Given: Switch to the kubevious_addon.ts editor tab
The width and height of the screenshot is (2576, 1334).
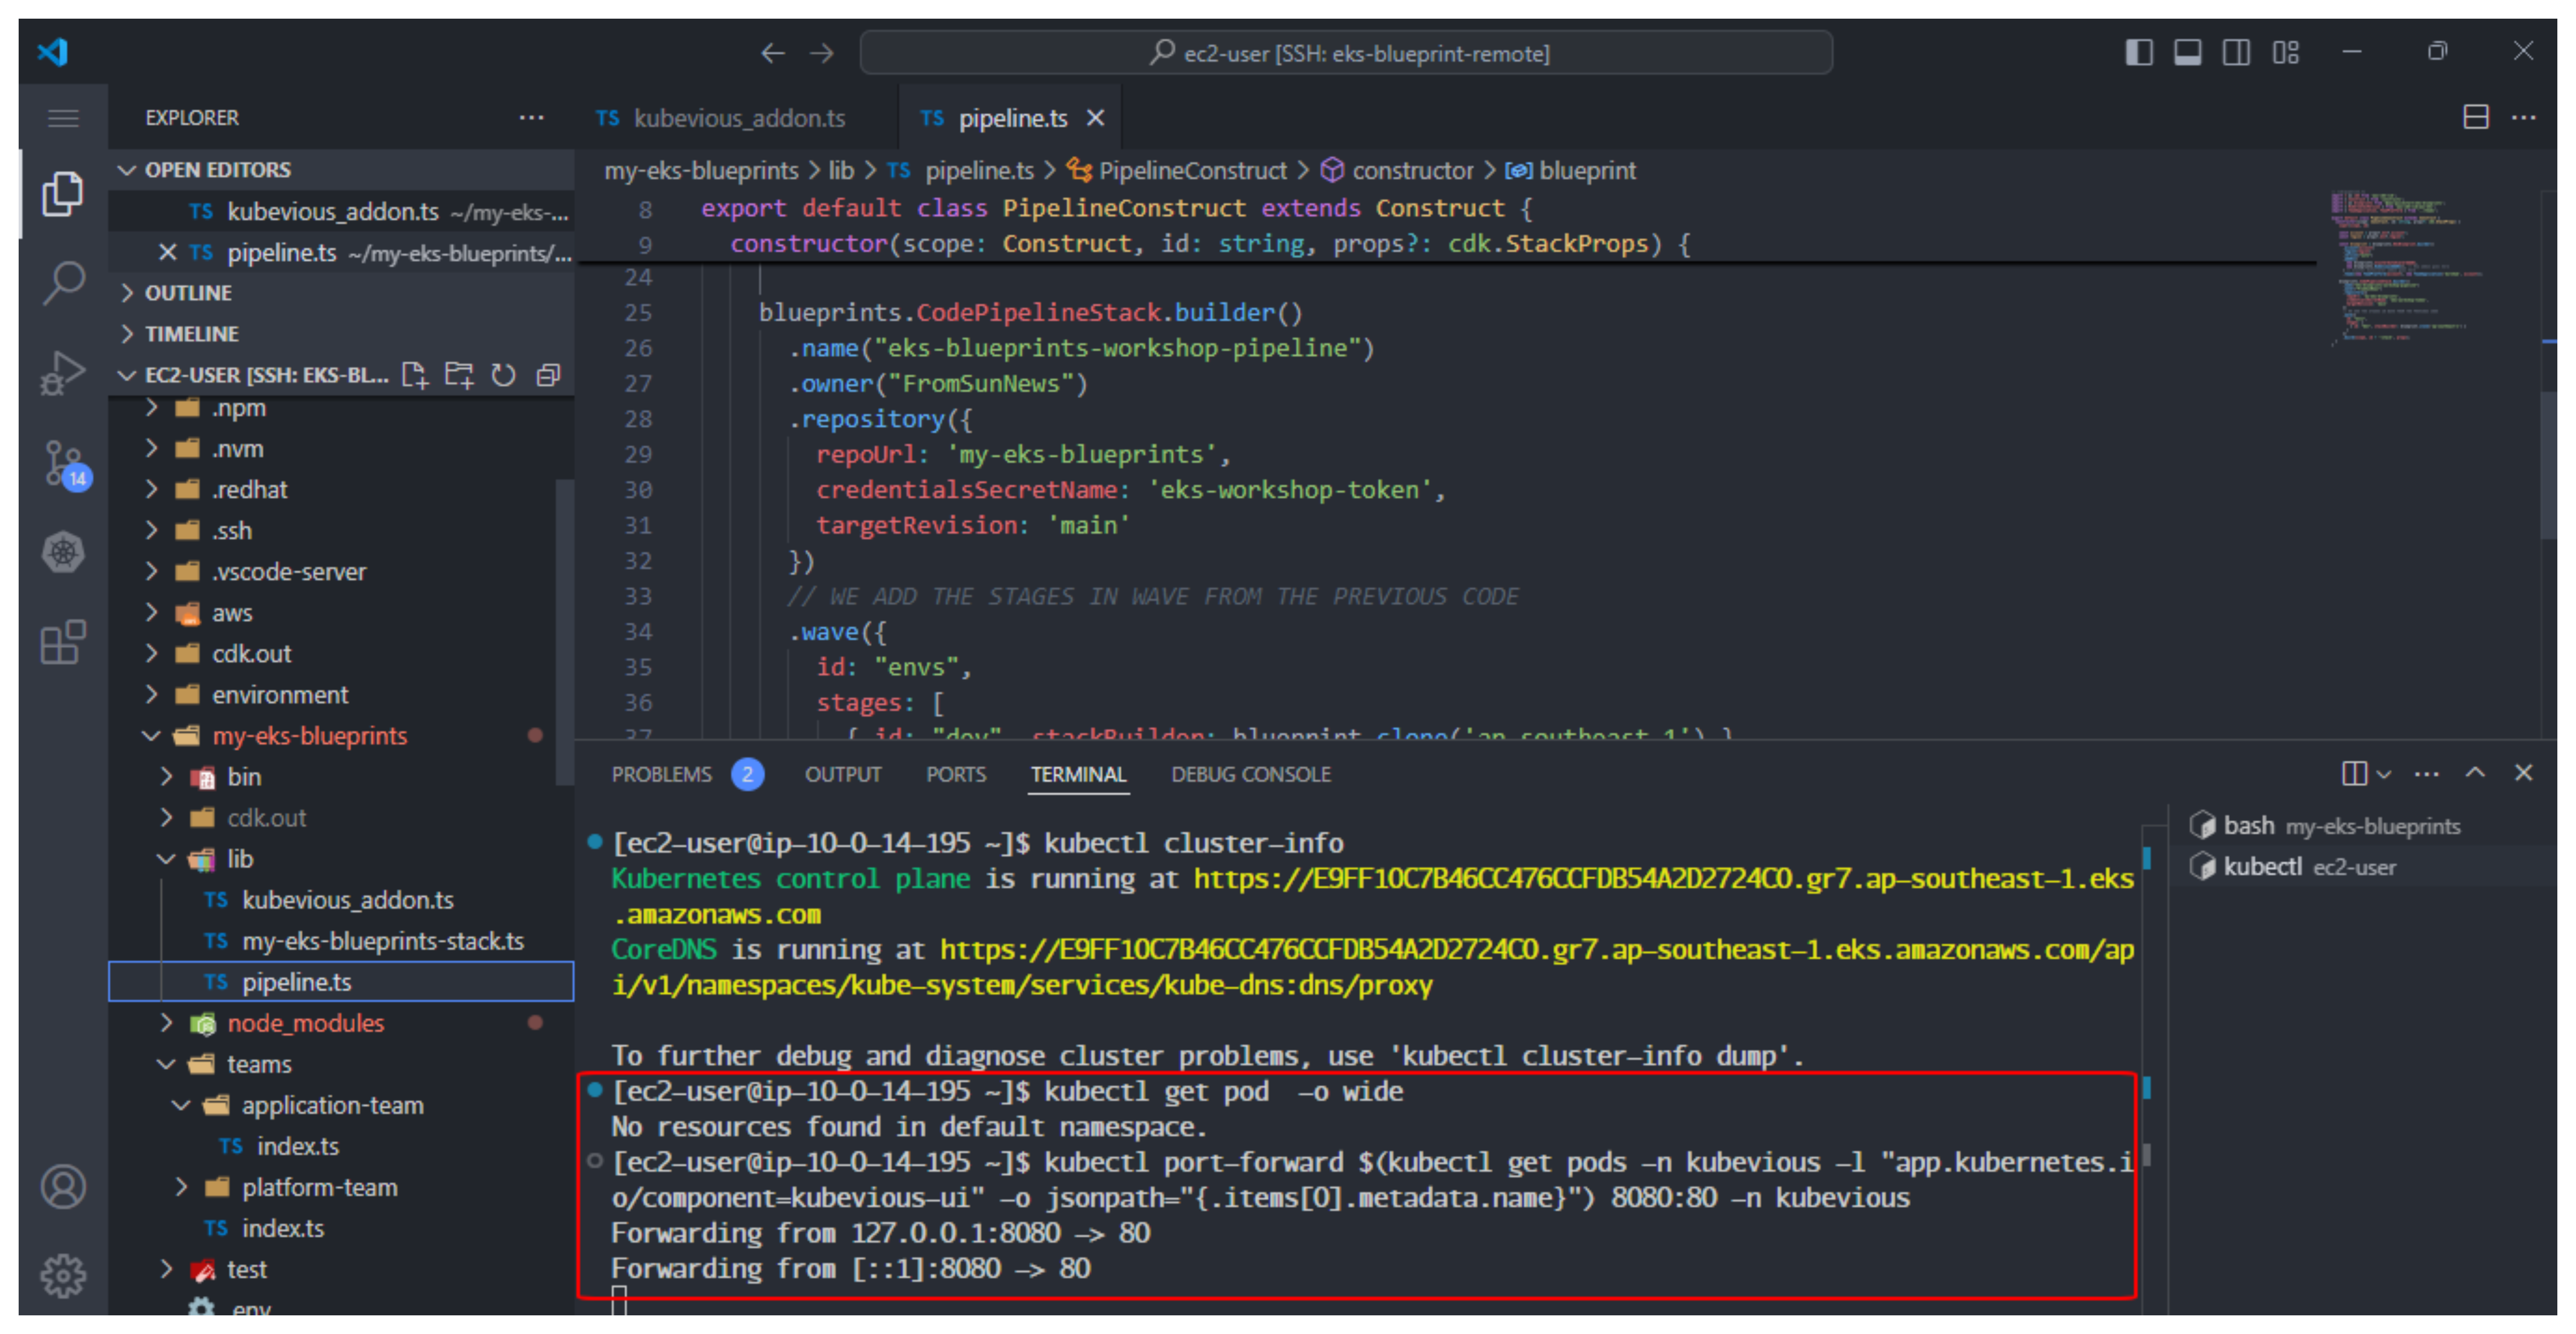Looking at the screenshot, I should click(739, 118).
